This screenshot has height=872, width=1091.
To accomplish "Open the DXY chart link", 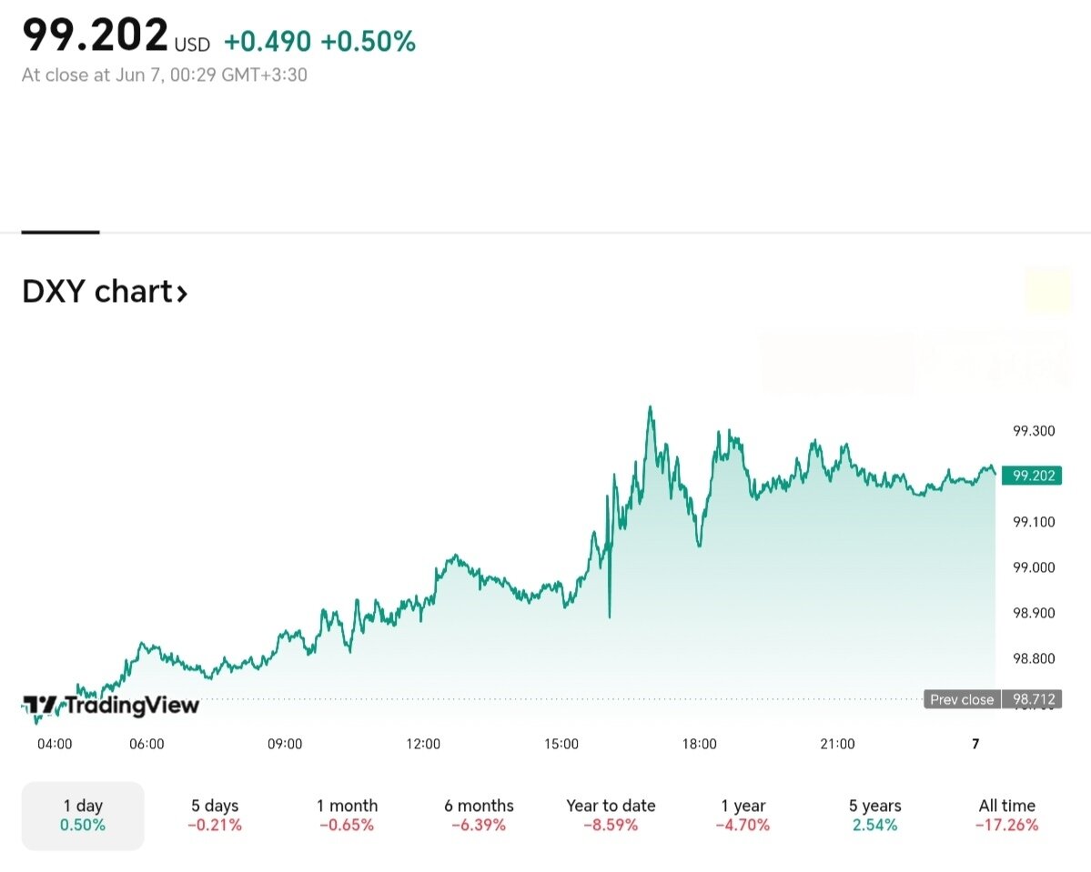I will point(97,293).
